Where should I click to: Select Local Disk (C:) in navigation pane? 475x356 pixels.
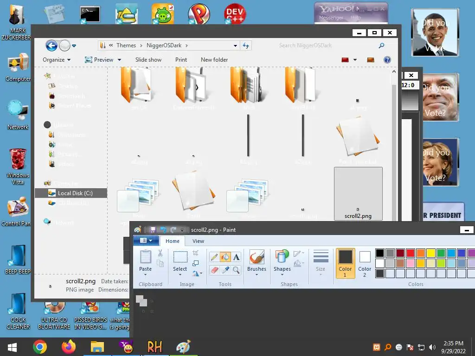tap(71, 193)
